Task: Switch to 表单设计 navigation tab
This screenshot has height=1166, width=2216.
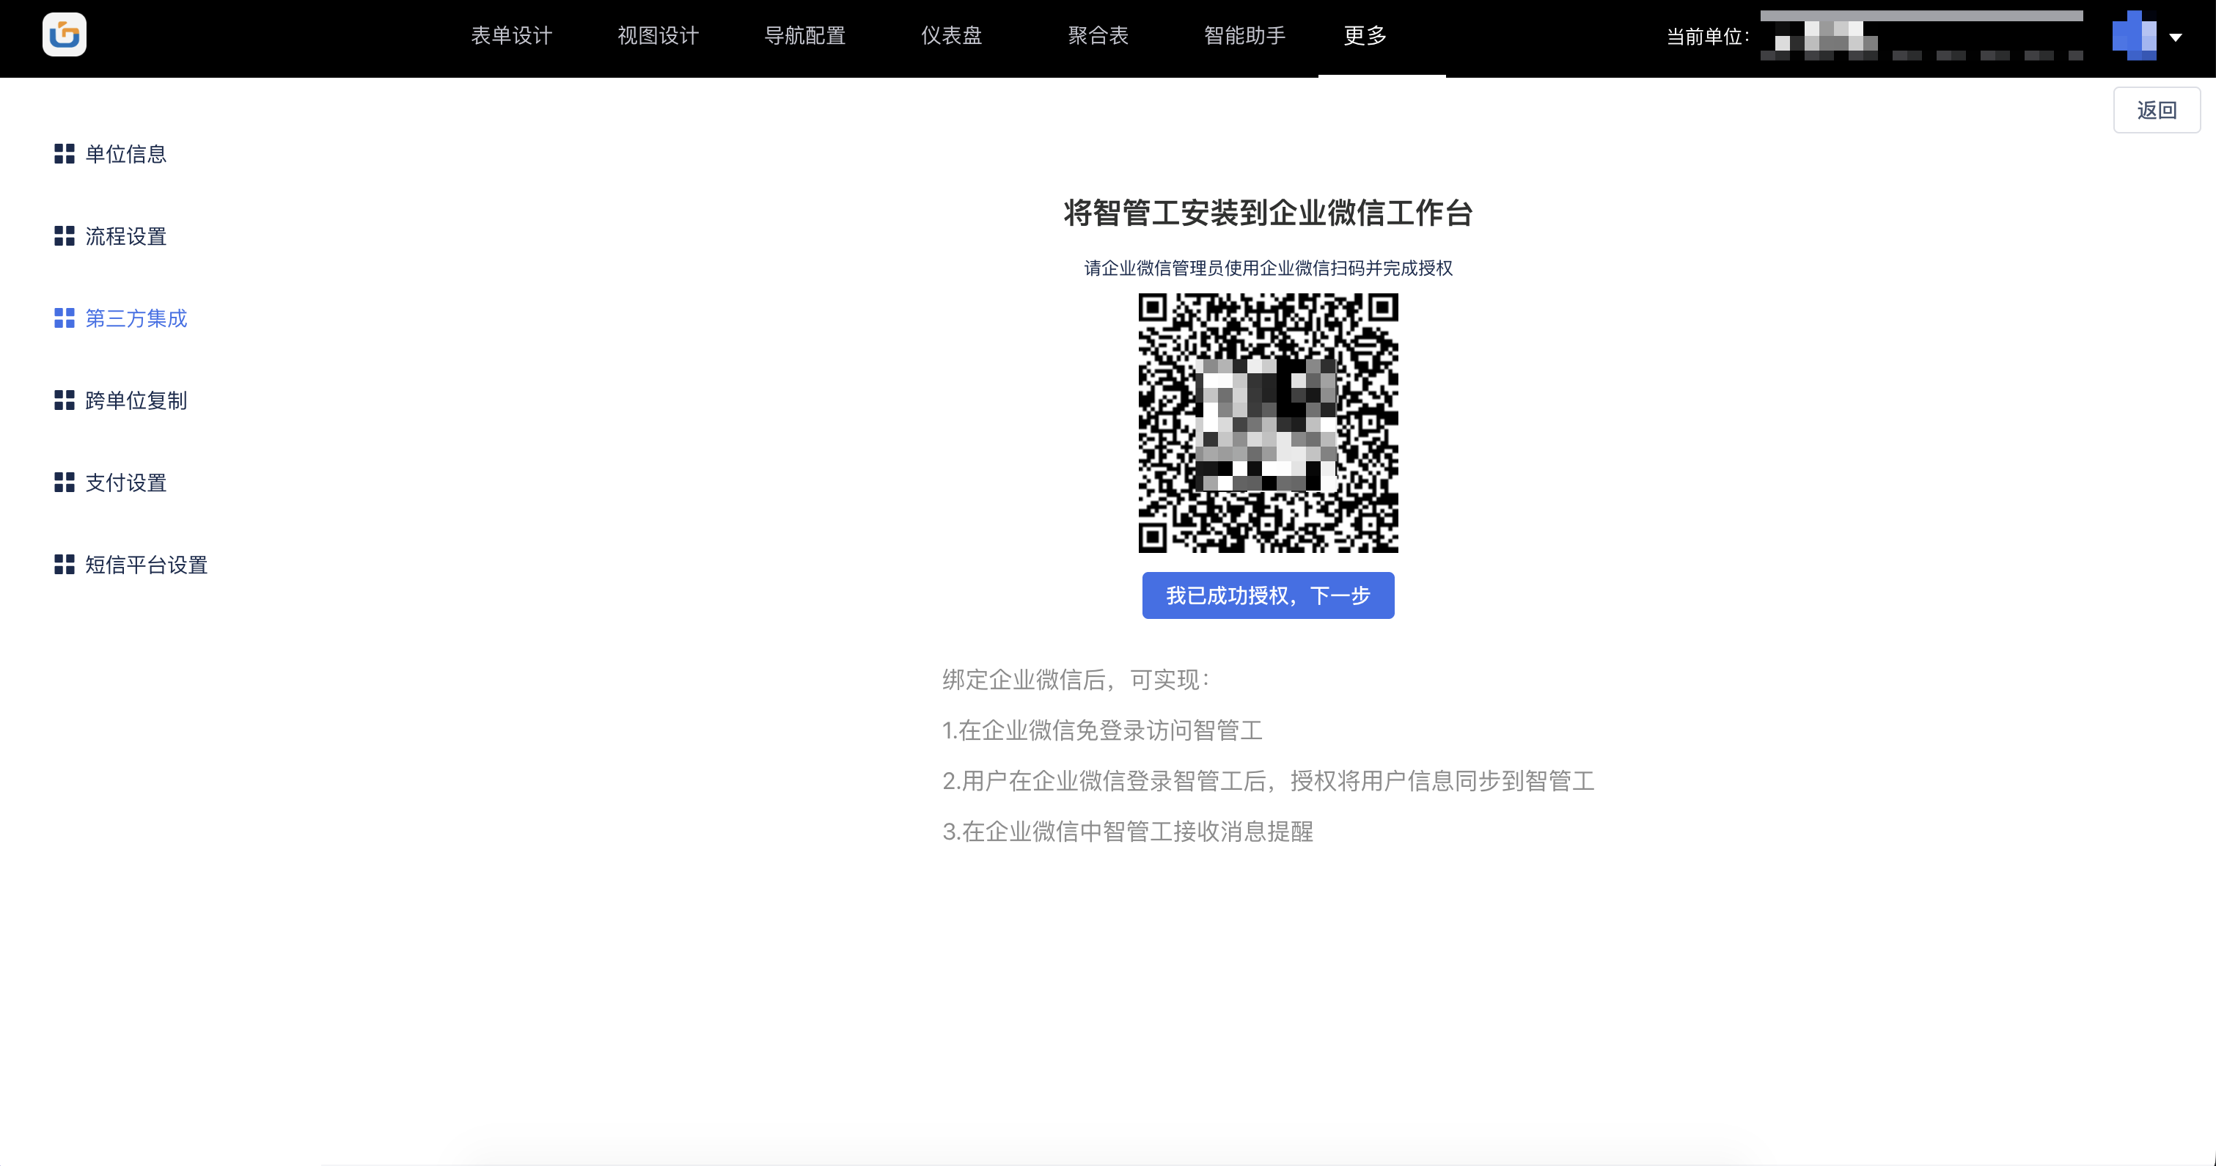Action: [511, 36]
